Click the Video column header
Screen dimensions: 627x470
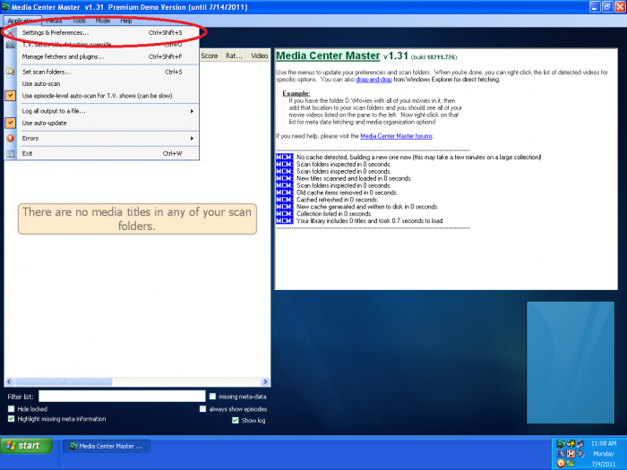click(x=259, y=56)
